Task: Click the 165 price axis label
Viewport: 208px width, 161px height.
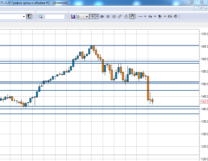Action: pos(204,47)
